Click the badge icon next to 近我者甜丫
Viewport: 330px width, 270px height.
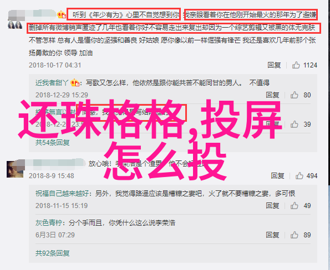75,83
